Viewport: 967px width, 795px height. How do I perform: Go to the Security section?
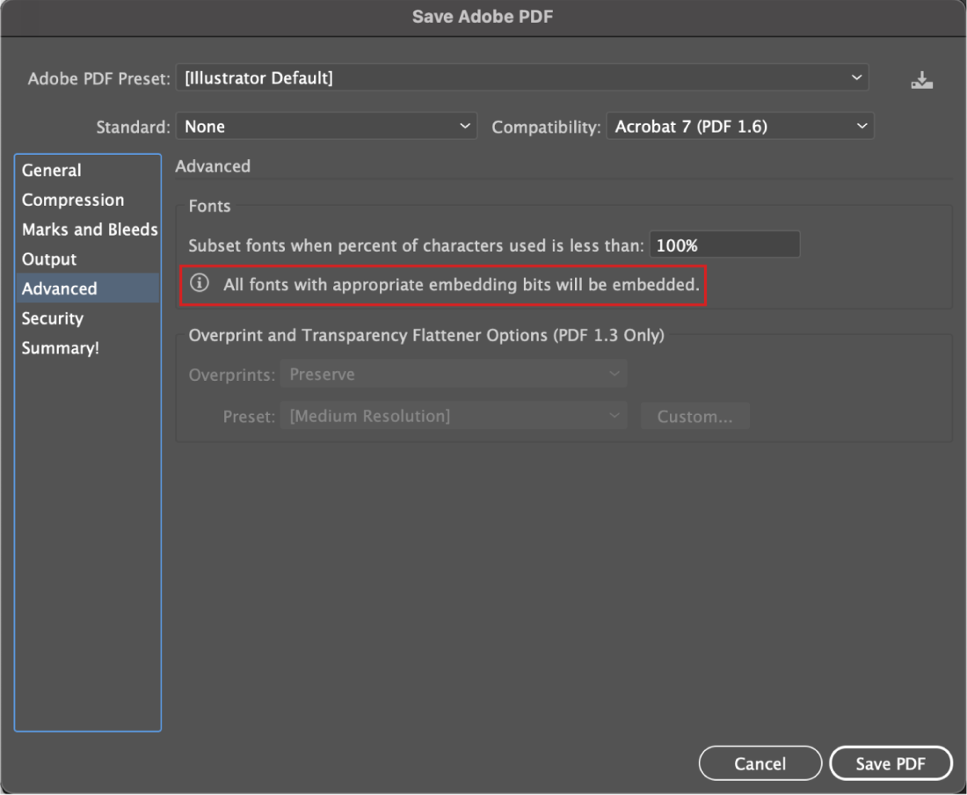pos(88,318)
